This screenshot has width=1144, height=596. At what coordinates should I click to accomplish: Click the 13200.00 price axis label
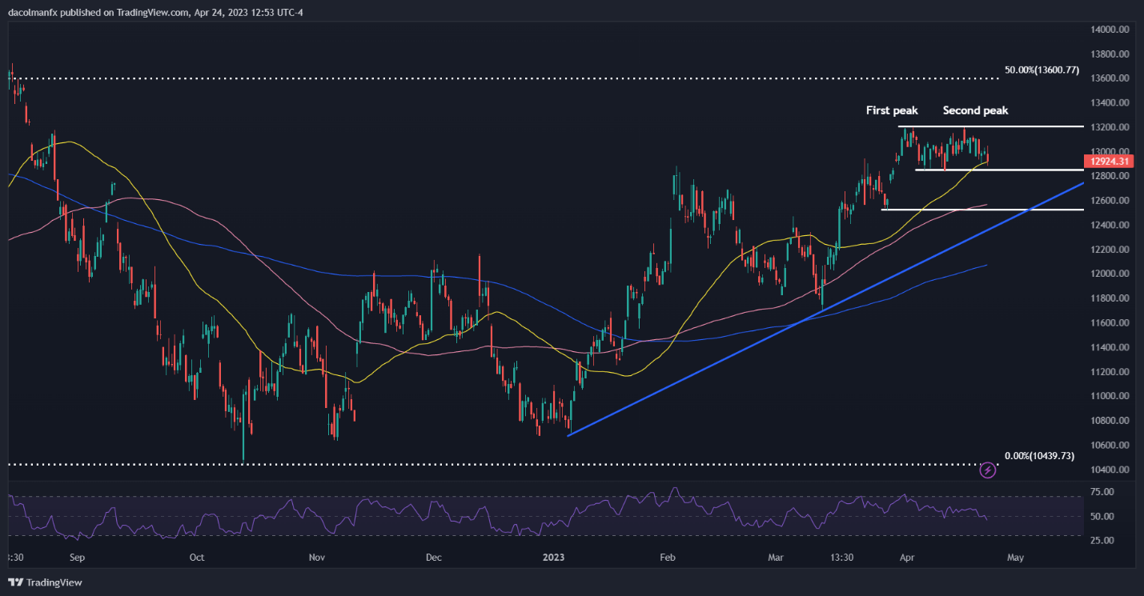click(x=1110, y=127)
